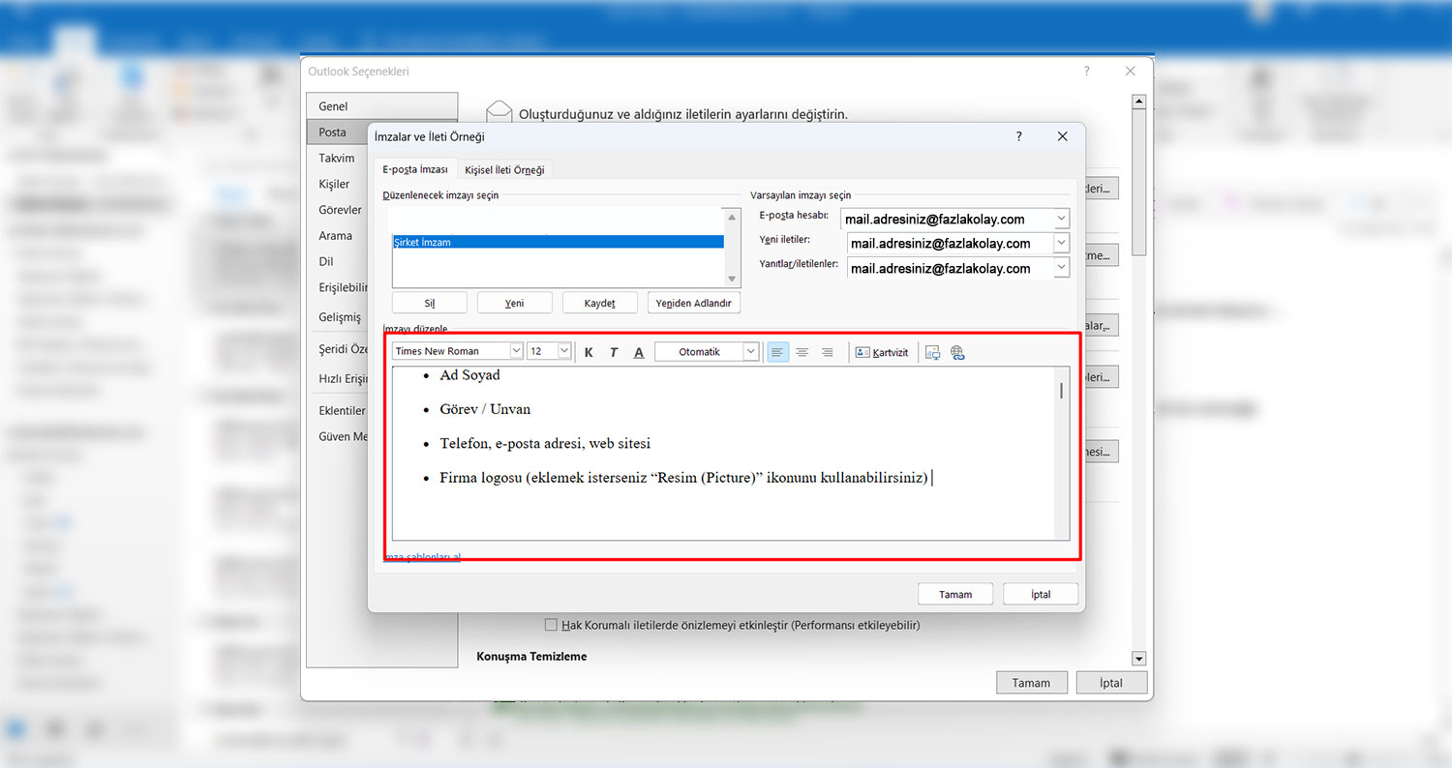1452x768 pixels.
Task: Insert a hyperlink into the signature
Action: coord(957,352)
